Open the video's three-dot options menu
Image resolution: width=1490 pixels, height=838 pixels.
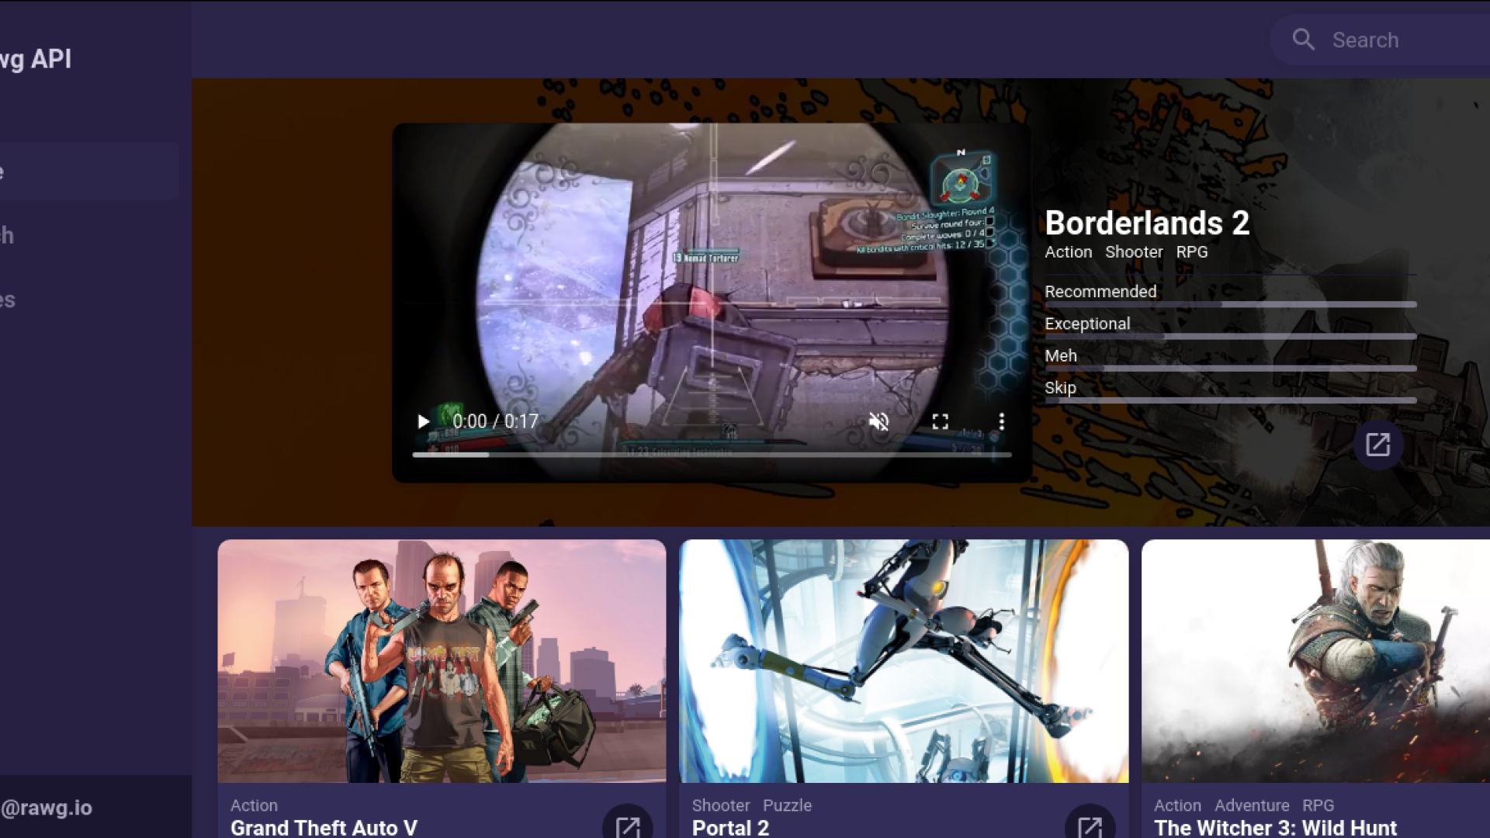[1001, 421]
